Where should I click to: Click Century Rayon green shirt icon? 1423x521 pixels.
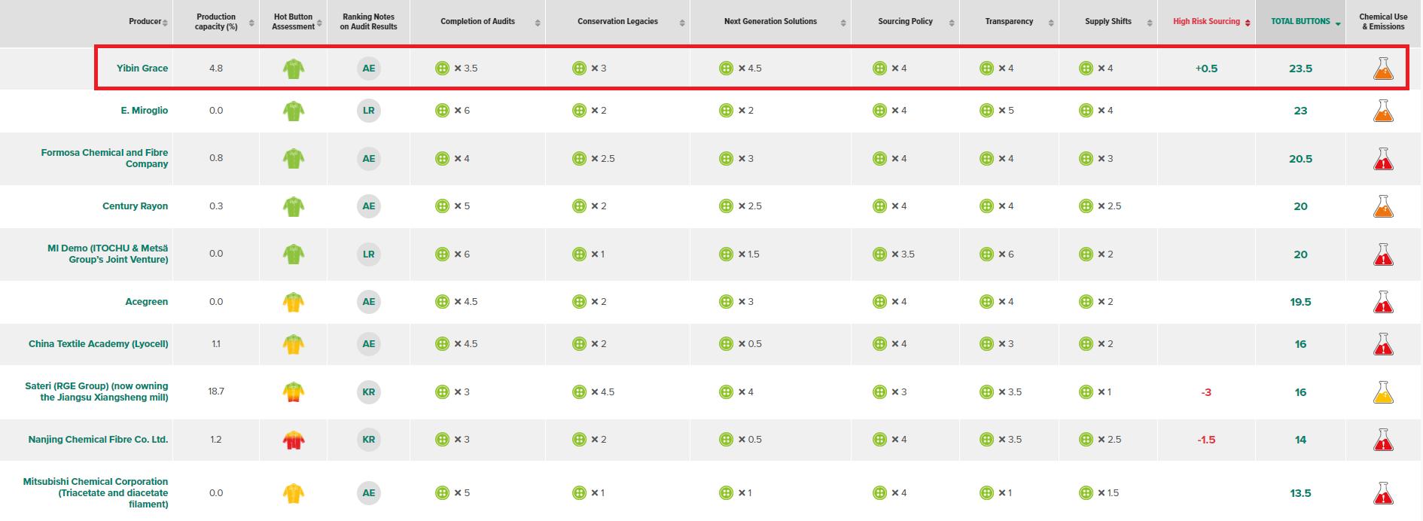click(293, 206)
